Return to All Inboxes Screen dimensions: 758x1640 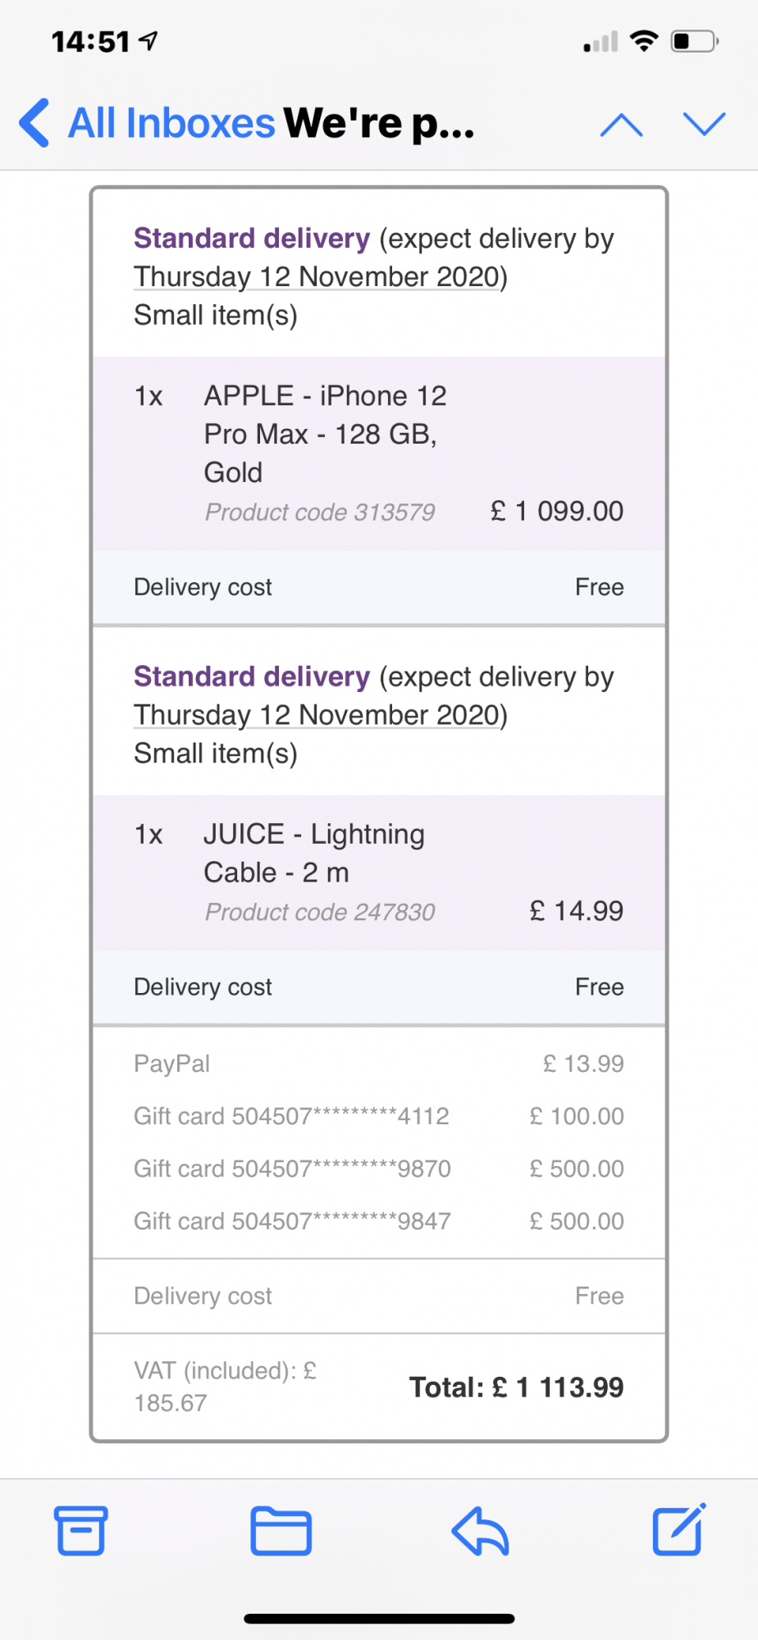click(x=171, y=123)
